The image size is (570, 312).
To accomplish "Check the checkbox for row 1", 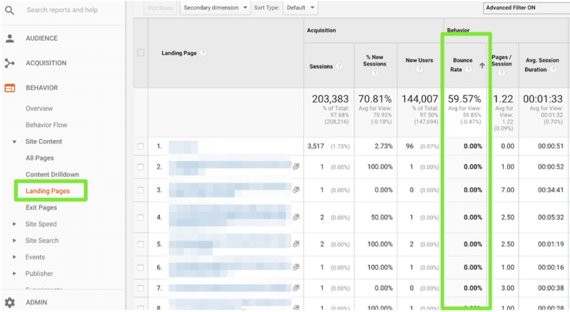I will pos(141,146).
